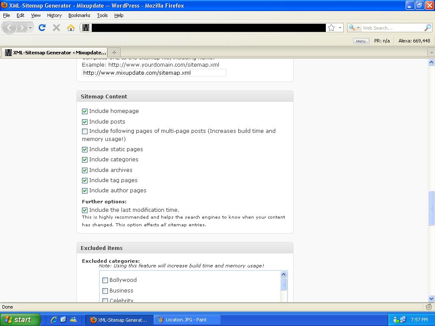Click the search magnifier go icon
This screenshot has height=326, width=435.
click(428, 28)
